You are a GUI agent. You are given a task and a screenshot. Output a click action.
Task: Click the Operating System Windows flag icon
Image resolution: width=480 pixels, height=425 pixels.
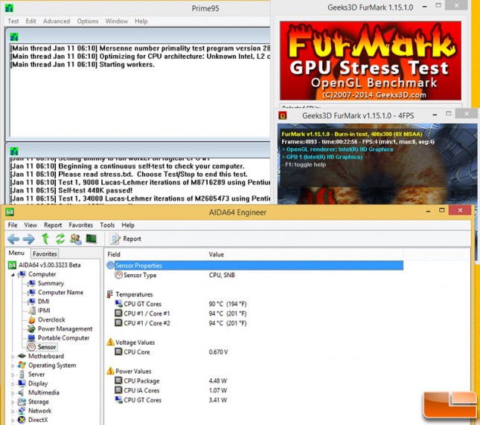22,365
